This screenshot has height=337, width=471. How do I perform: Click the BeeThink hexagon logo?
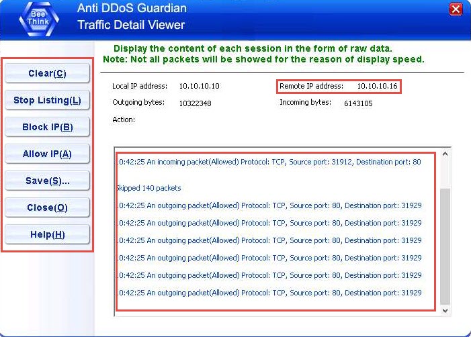click(39, 19)
